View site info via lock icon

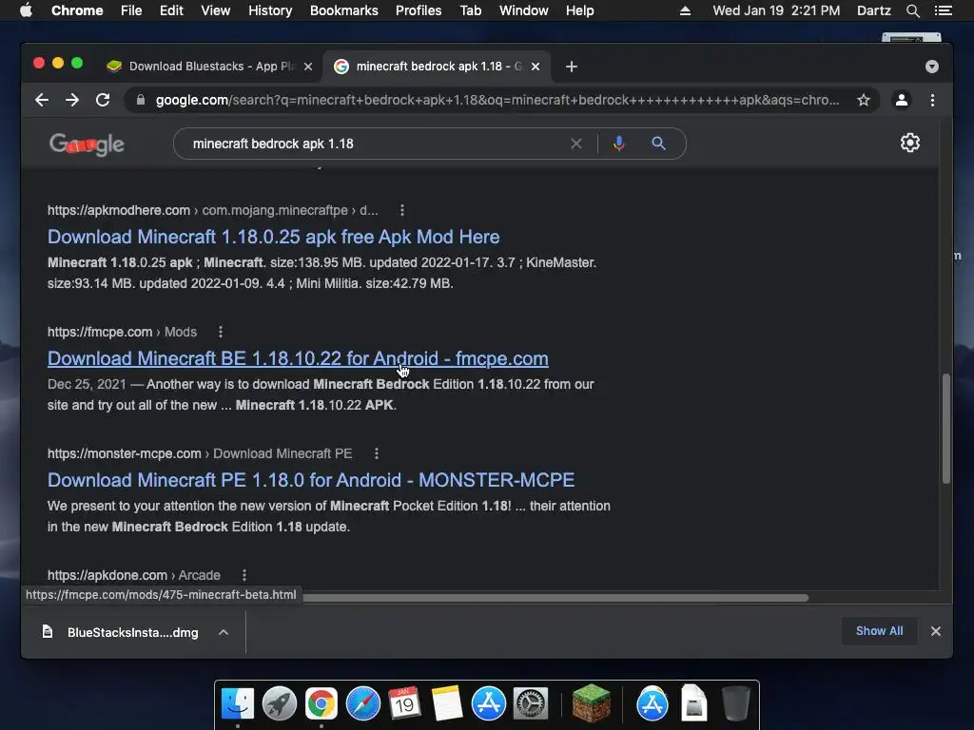141,100
